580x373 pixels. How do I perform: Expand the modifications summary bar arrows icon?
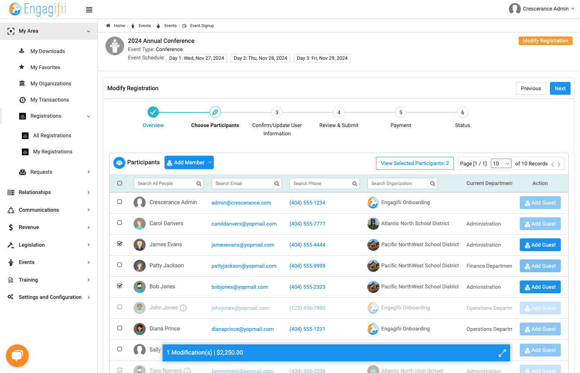pyautogui.click(x=502, y=353)
